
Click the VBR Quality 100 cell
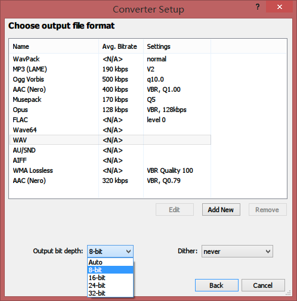[170, 170]
